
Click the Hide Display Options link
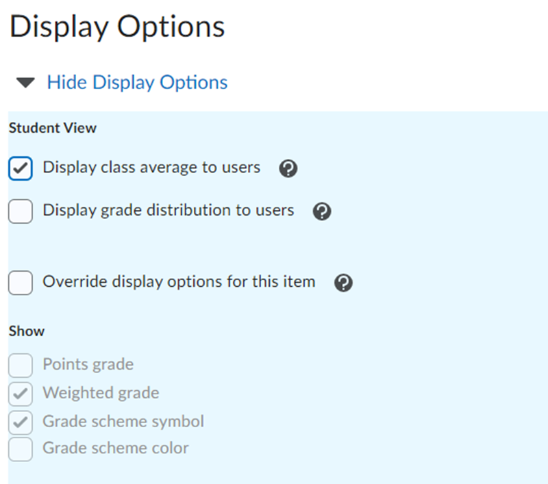137,82
